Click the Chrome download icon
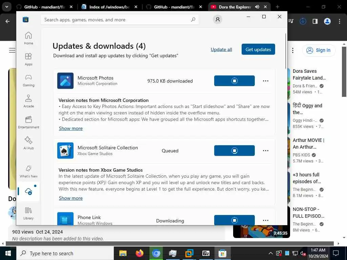The width and height of the screenshot is (347, 260). [303, 21]
